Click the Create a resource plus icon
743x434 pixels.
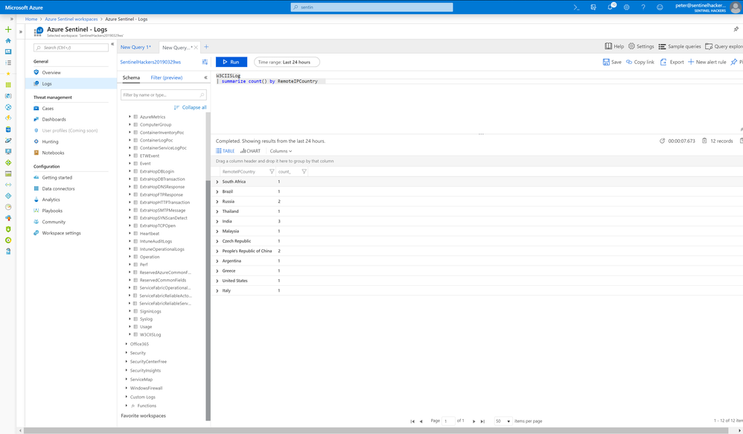click(8, 29)
